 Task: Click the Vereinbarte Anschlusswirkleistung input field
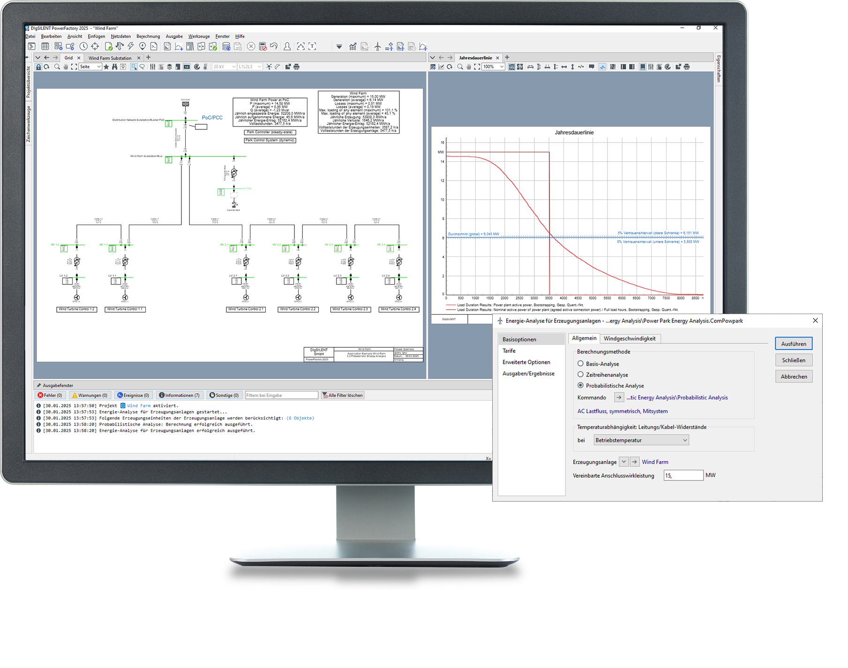[x=683, y=475]
